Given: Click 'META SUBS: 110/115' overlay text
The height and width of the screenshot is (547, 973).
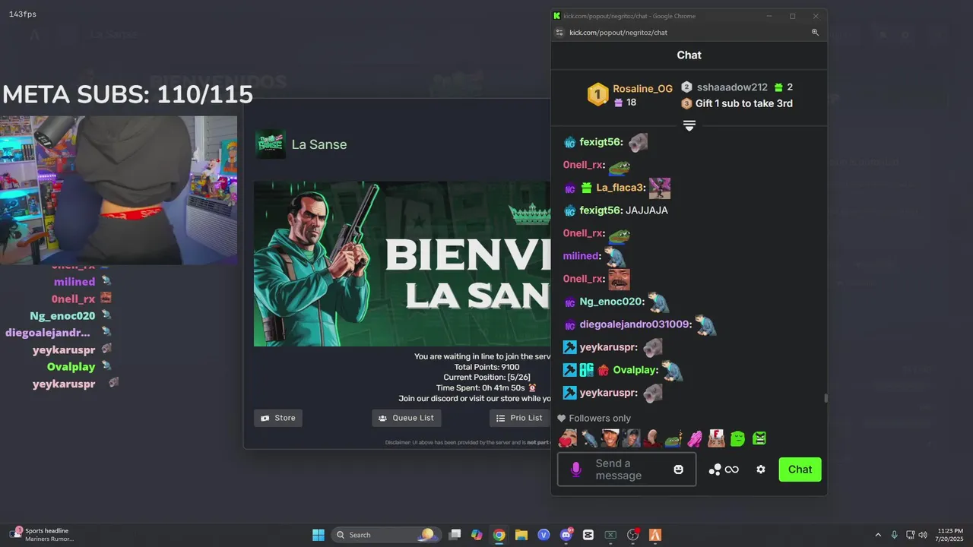Looking at the screenshot, I should pos(128,94).
